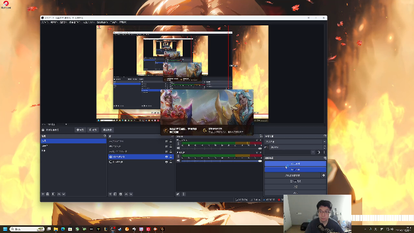Open virtual camera settings gear icon

click(323, 175)
